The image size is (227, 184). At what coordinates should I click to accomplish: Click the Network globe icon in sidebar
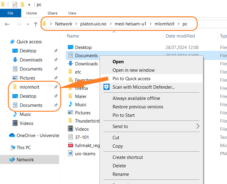pyautogui.click(x=12, y=159)
